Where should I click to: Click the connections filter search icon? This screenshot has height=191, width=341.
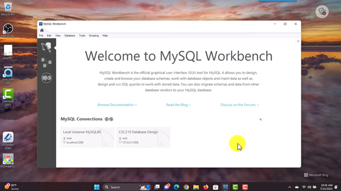click(x=261, y=119)
